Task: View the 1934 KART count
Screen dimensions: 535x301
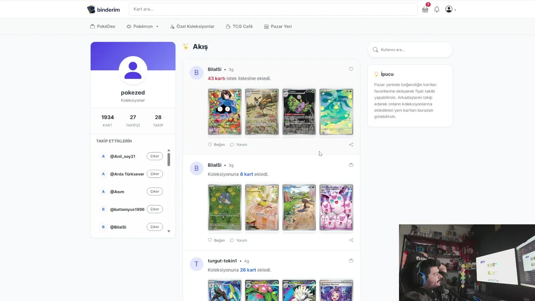Action: click(107, 120)
